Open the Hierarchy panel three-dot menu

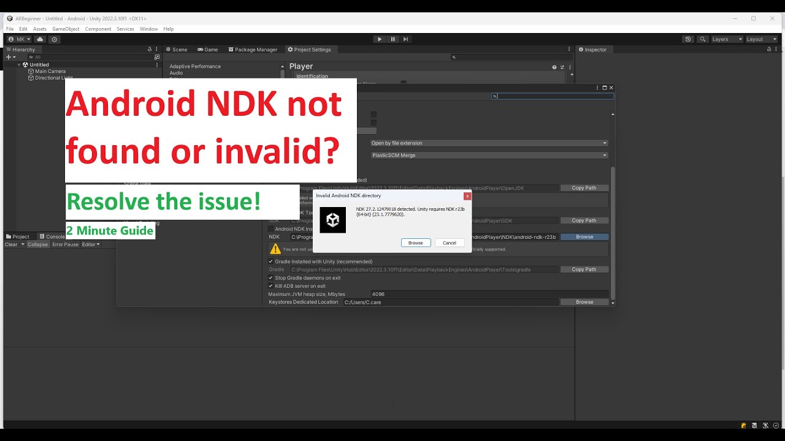(157, 50)
